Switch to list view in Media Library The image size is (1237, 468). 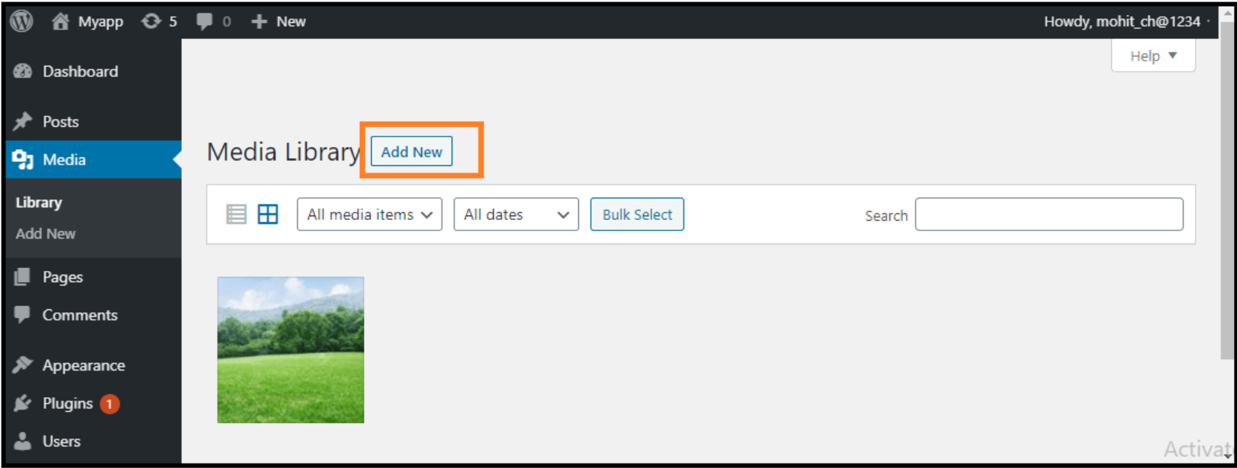[236, 213]
